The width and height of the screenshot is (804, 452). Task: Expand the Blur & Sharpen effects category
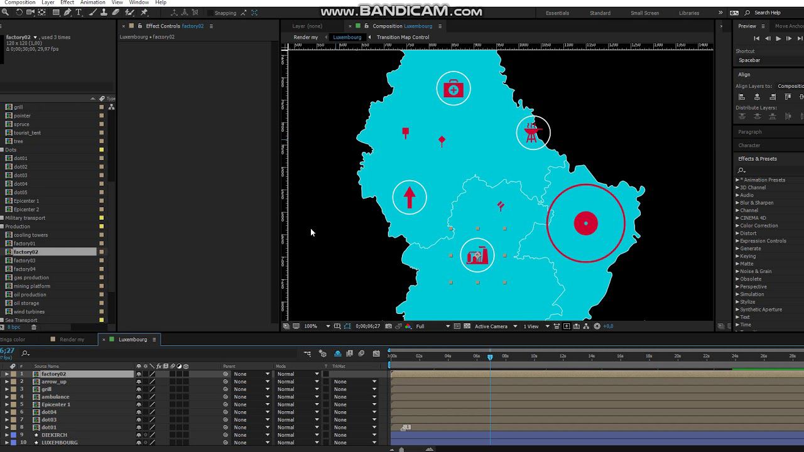[x=737, y=203]
